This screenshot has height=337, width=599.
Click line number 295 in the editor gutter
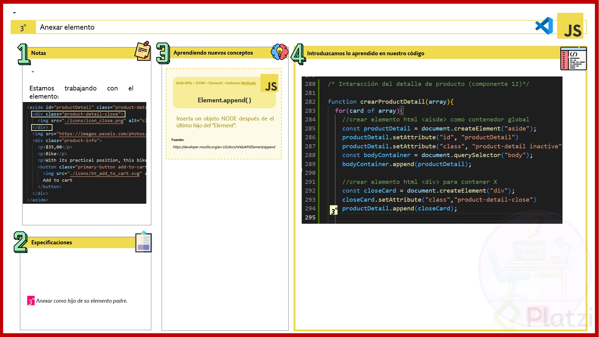(310, 217)
